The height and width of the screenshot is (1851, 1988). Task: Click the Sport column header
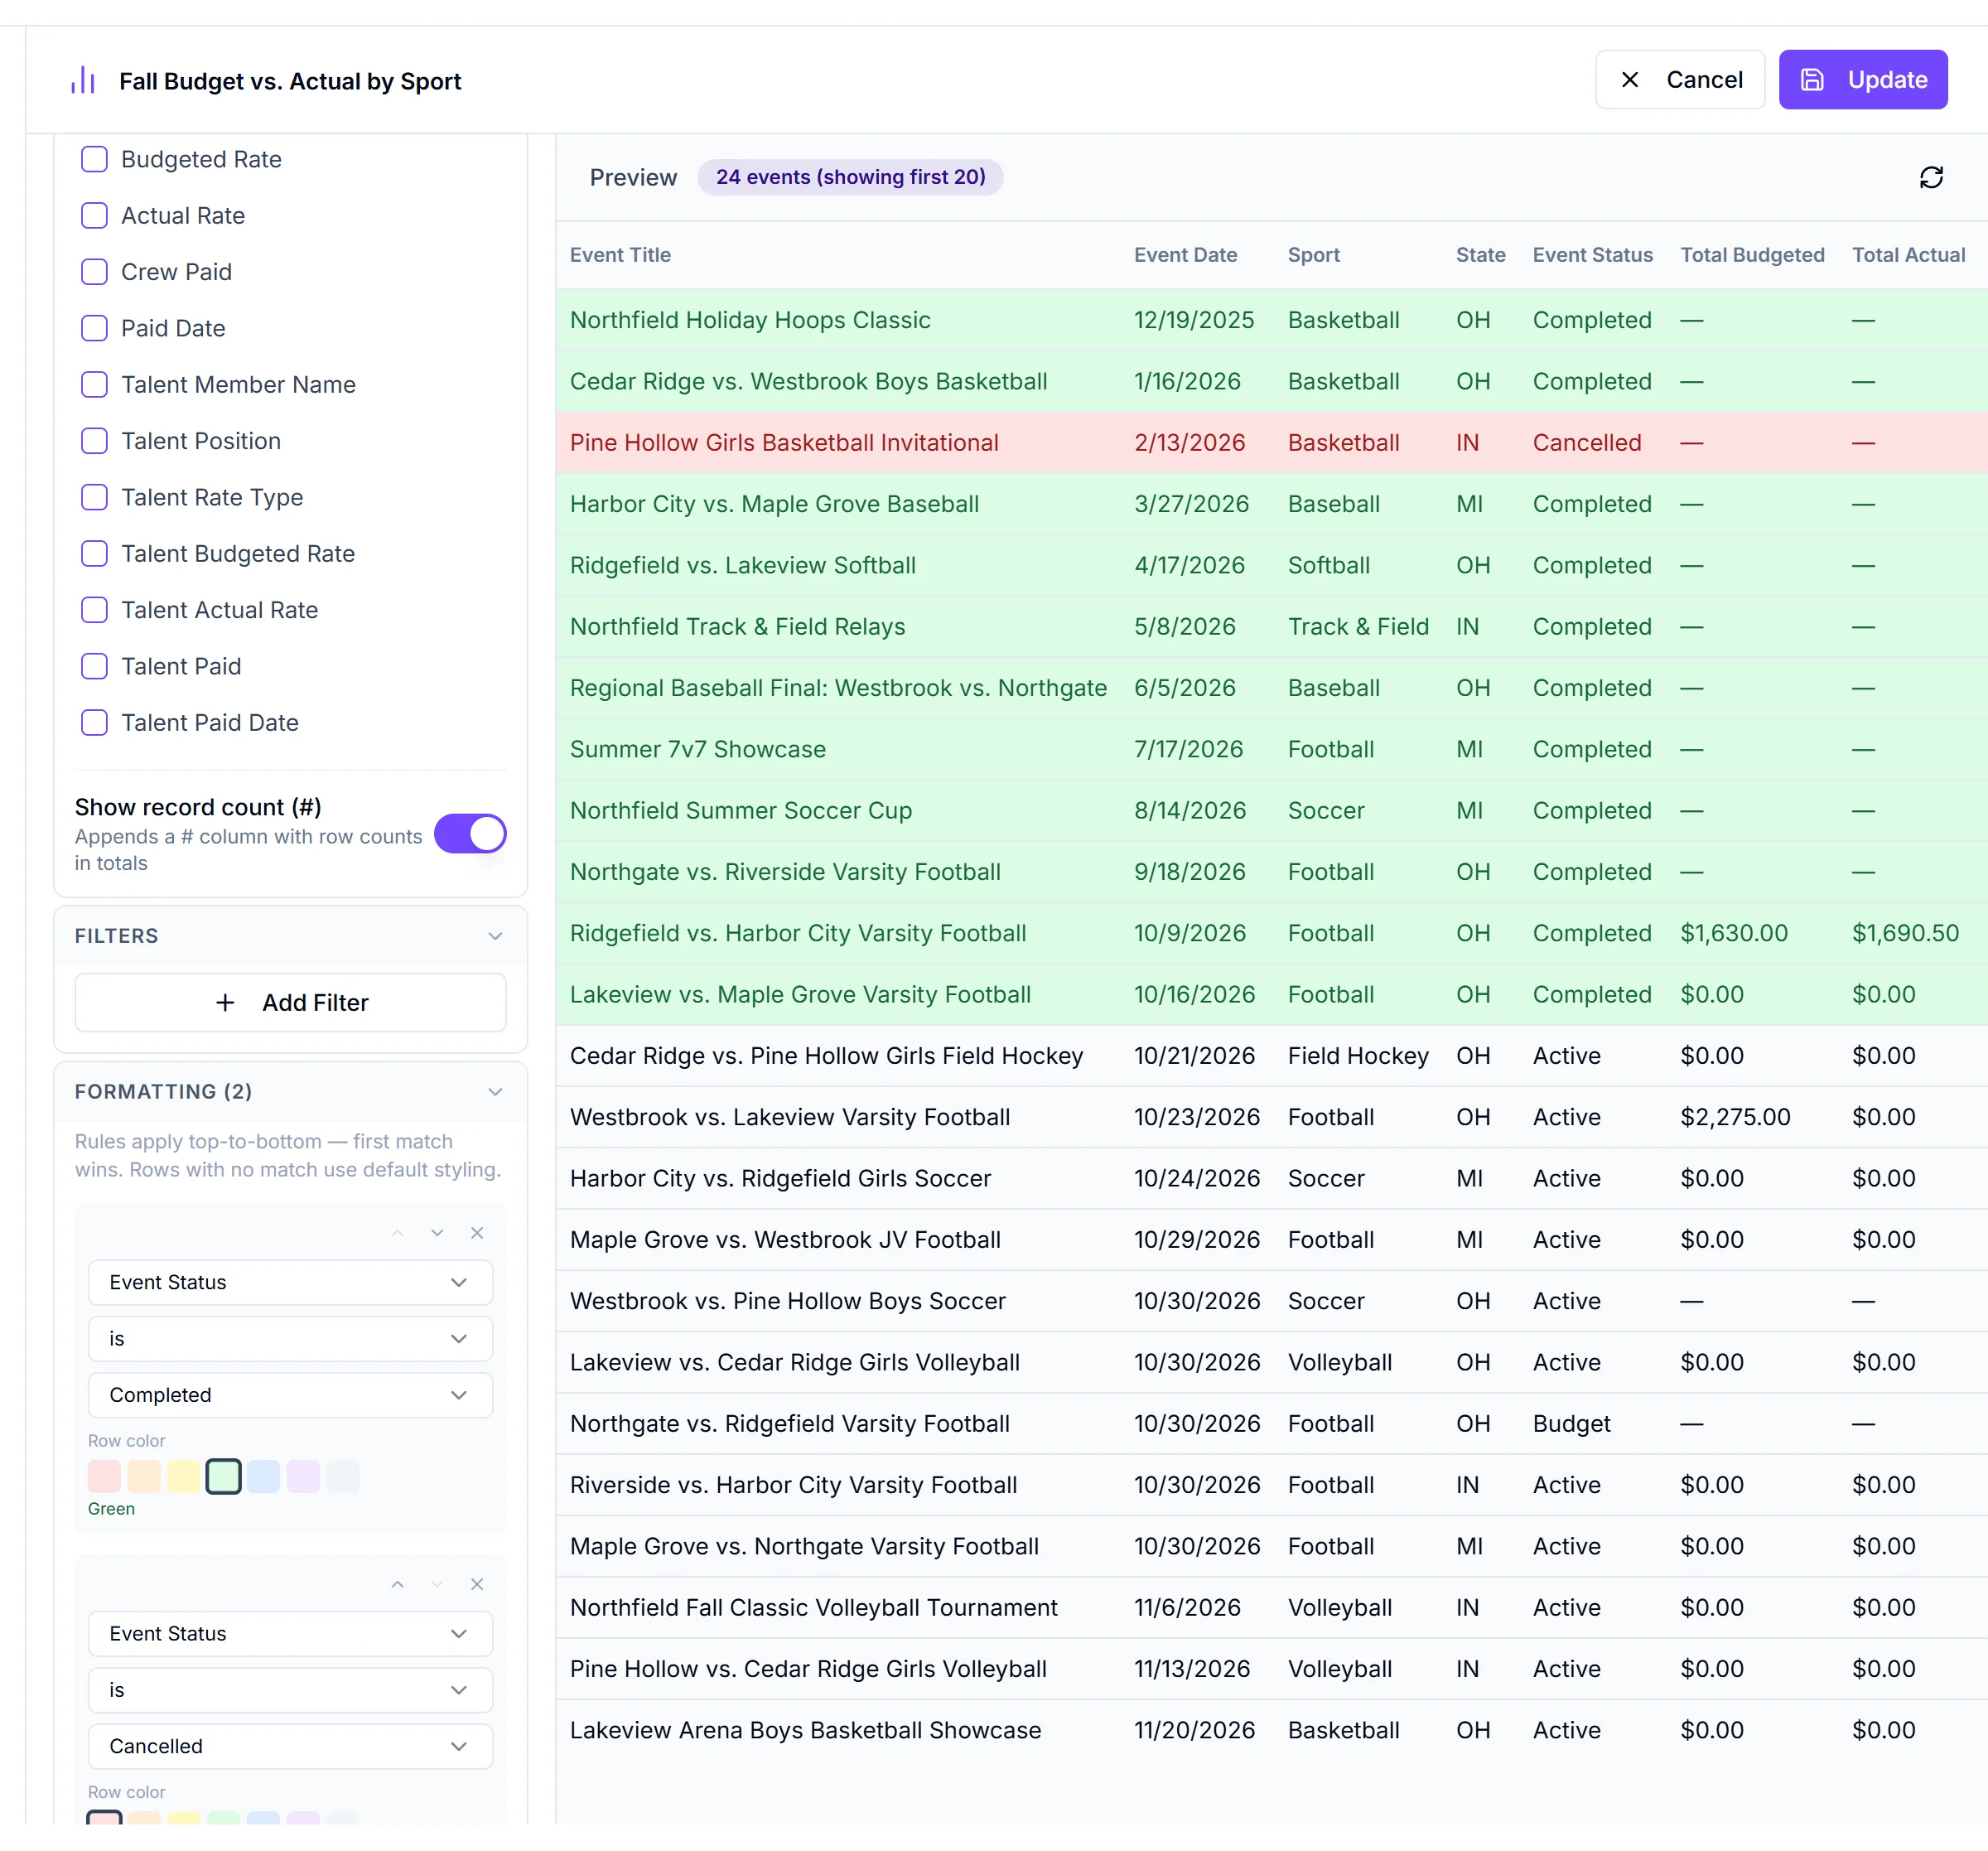pyautogui.click(x=1313, y=255)
